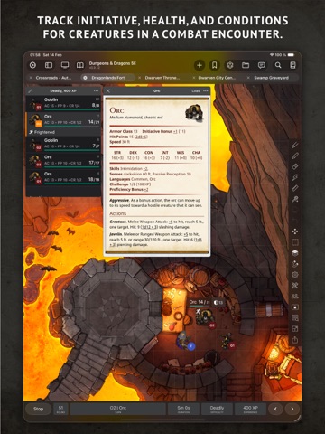Open the Dwarven City Cen... tab

coord(217,78)
